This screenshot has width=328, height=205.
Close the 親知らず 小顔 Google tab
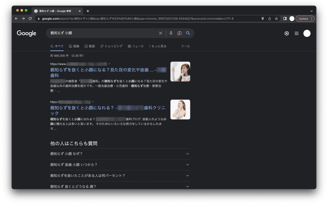pos(80,11)
